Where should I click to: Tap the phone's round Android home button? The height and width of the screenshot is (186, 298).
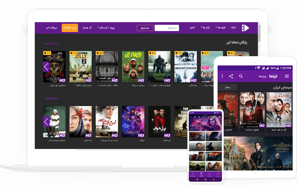pos(205,179)
